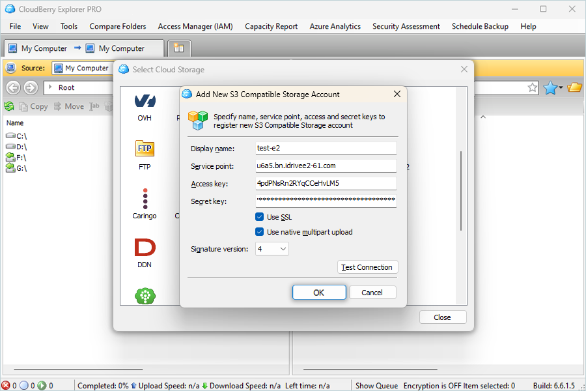
Task: Click the Name column header
Action: (15, 123)
